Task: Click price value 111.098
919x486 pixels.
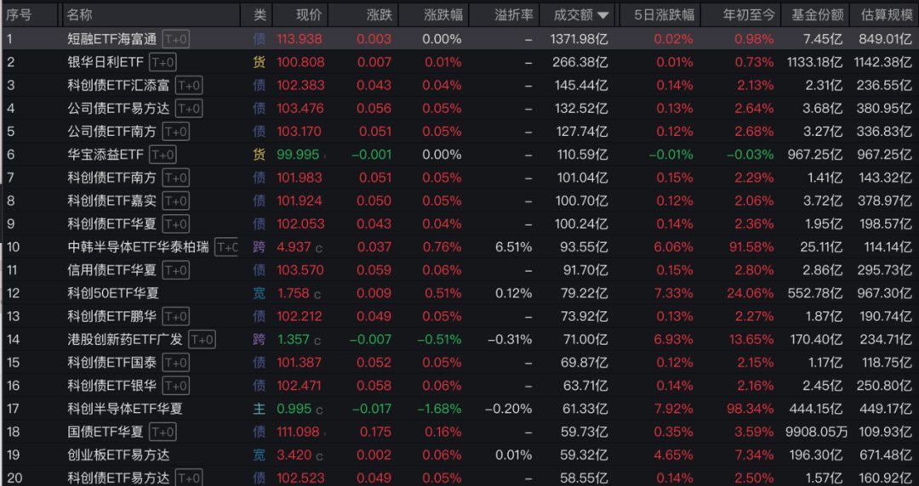Action: [x=298, y=432]
